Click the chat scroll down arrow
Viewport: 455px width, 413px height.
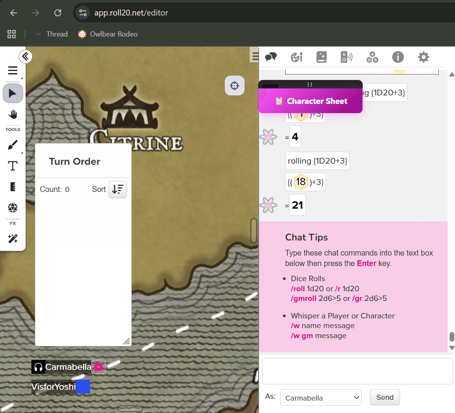coord(452,347)
